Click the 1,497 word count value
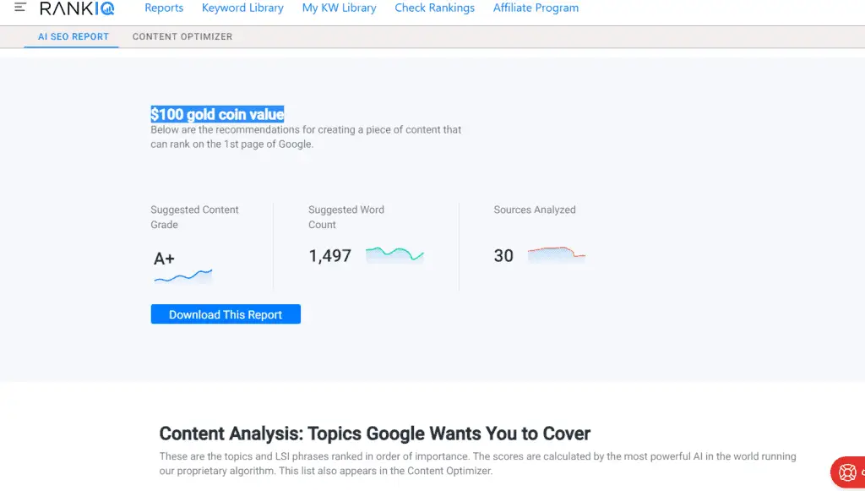 pos(330,256)
